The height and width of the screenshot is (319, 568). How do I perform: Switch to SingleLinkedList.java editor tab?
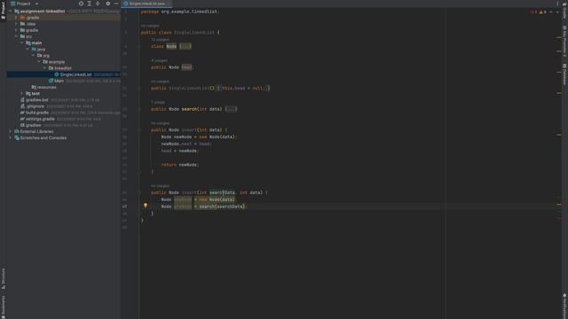pyautogui.click(x=146, y=4)
